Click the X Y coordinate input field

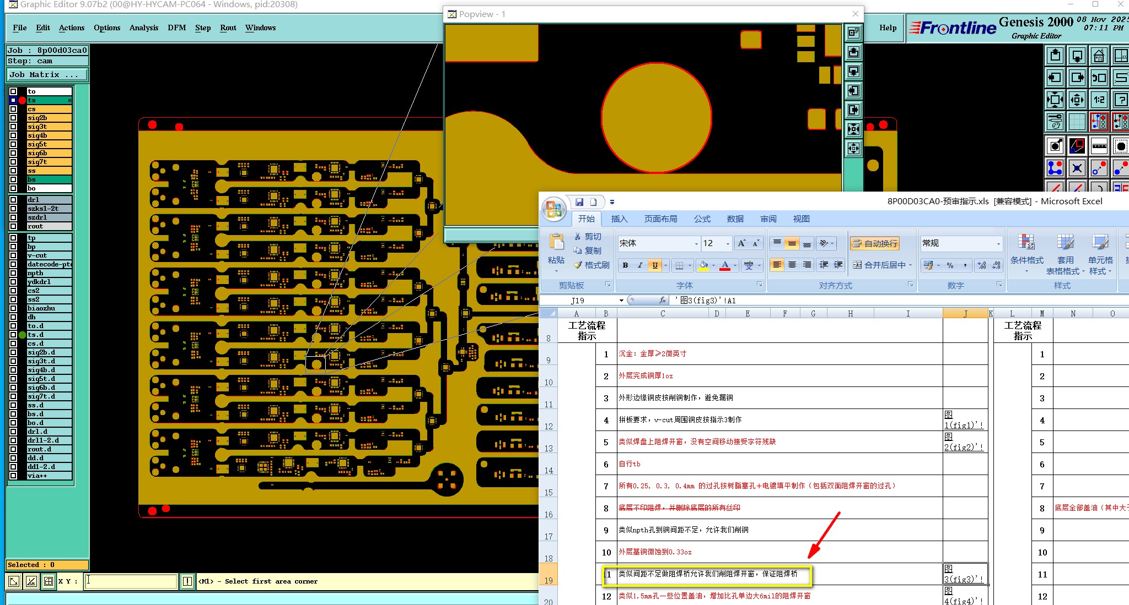pyautogui.click(x=131, y=581)
